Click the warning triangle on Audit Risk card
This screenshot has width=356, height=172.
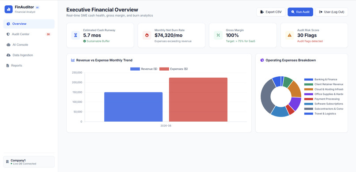[289, 35]
